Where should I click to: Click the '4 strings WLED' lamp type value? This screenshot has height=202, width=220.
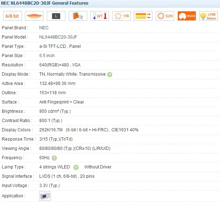click(55, 167)
